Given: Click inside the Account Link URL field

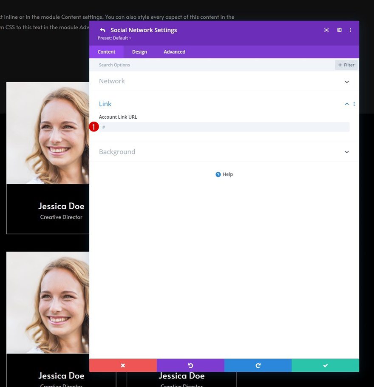Looking at the screenshot, I should [225, 127].
